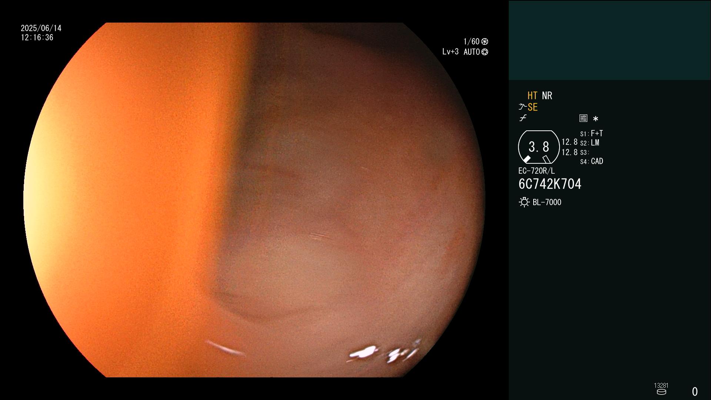The width and height of the screenshot is (711, 400).
Task: Click the orange HT indicator
Action: coord(533,96)
